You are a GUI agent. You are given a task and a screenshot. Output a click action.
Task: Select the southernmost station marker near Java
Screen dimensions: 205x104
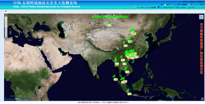[x=128, y=91]
